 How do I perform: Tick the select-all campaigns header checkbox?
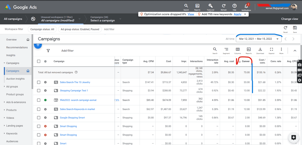(39, 61)
